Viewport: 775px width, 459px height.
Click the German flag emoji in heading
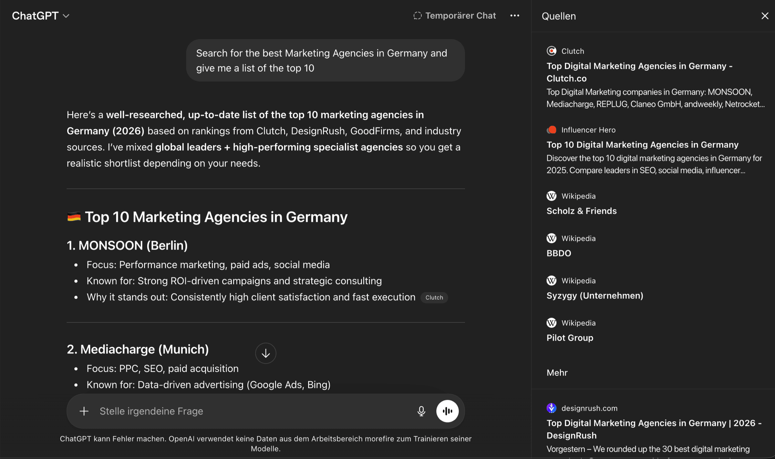point(74,217)
